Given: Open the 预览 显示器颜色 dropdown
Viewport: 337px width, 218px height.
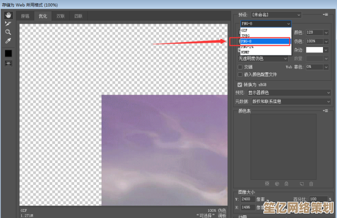Looking at the screenshot, I should [289, 92].
